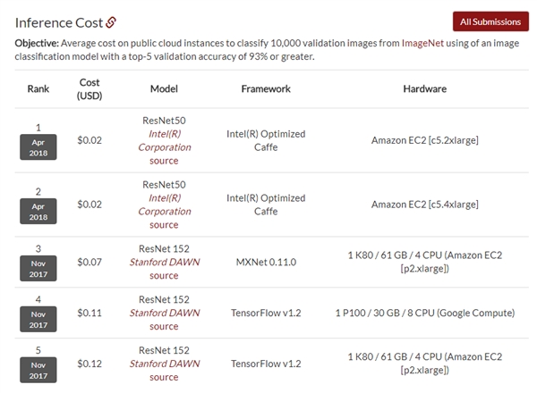Click the Hardware column header
Screen dimensions: 537x393
tap(424, 88)
